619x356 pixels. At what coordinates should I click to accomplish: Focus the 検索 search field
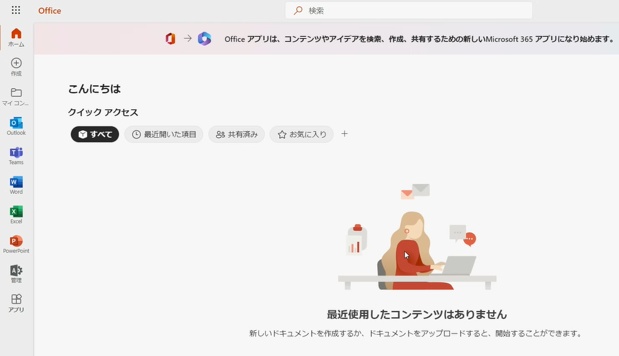coord(408,10)
